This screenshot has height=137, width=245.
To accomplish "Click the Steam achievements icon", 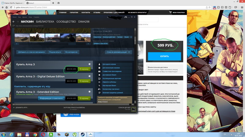I will click(x=99, y=75).
